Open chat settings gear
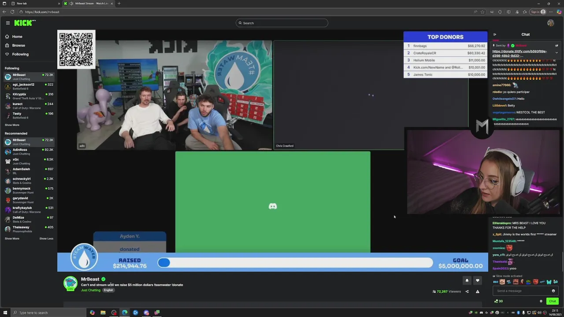This screenshot has width=564, height=317. [x=541, y=301]
